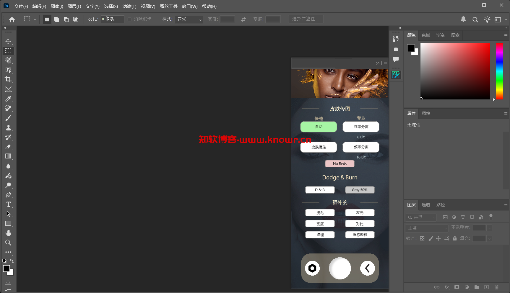Viewport: 510px width, 293px height.
Task: Toggle lock all padlock icon
Action: (455, 238)
